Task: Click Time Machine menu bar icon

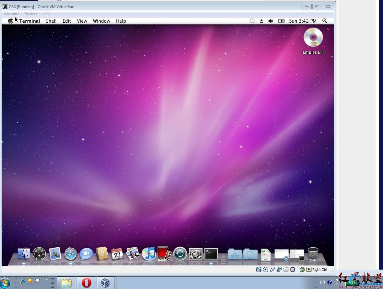Action: pos(252,21)
